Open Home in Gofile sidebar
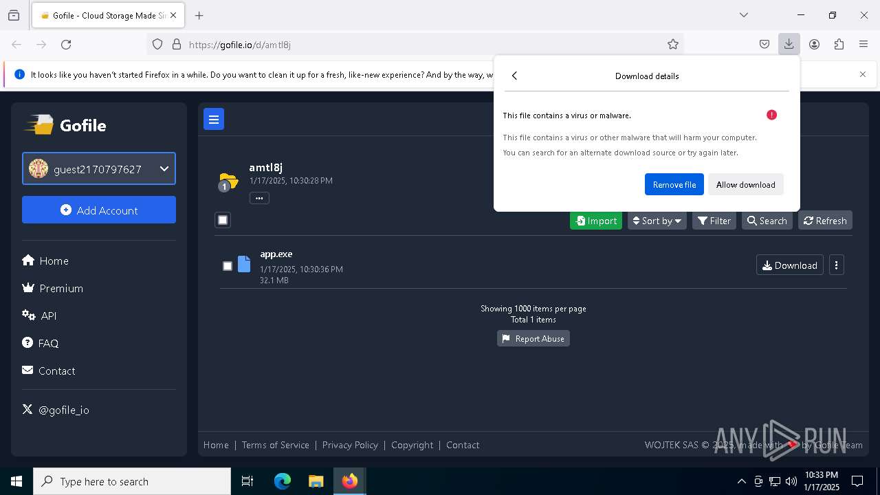Screen dimensions: 880x495 pos(45,261)
